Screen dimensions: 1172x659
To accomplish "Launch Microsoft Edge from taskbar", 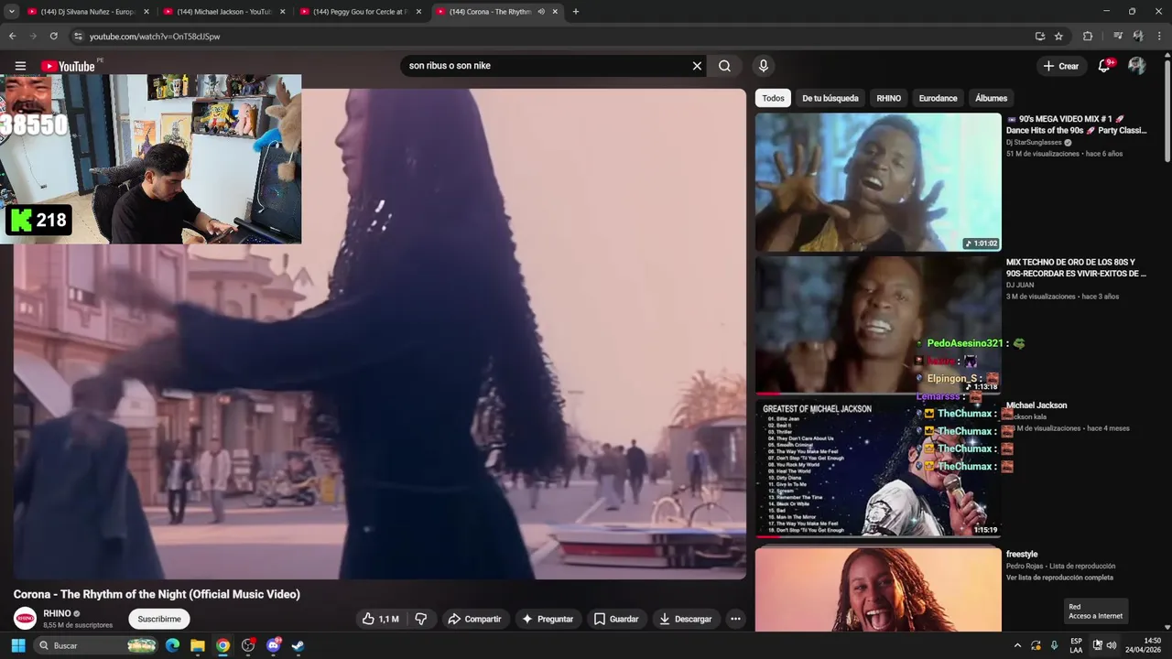I will click(172, 645).
